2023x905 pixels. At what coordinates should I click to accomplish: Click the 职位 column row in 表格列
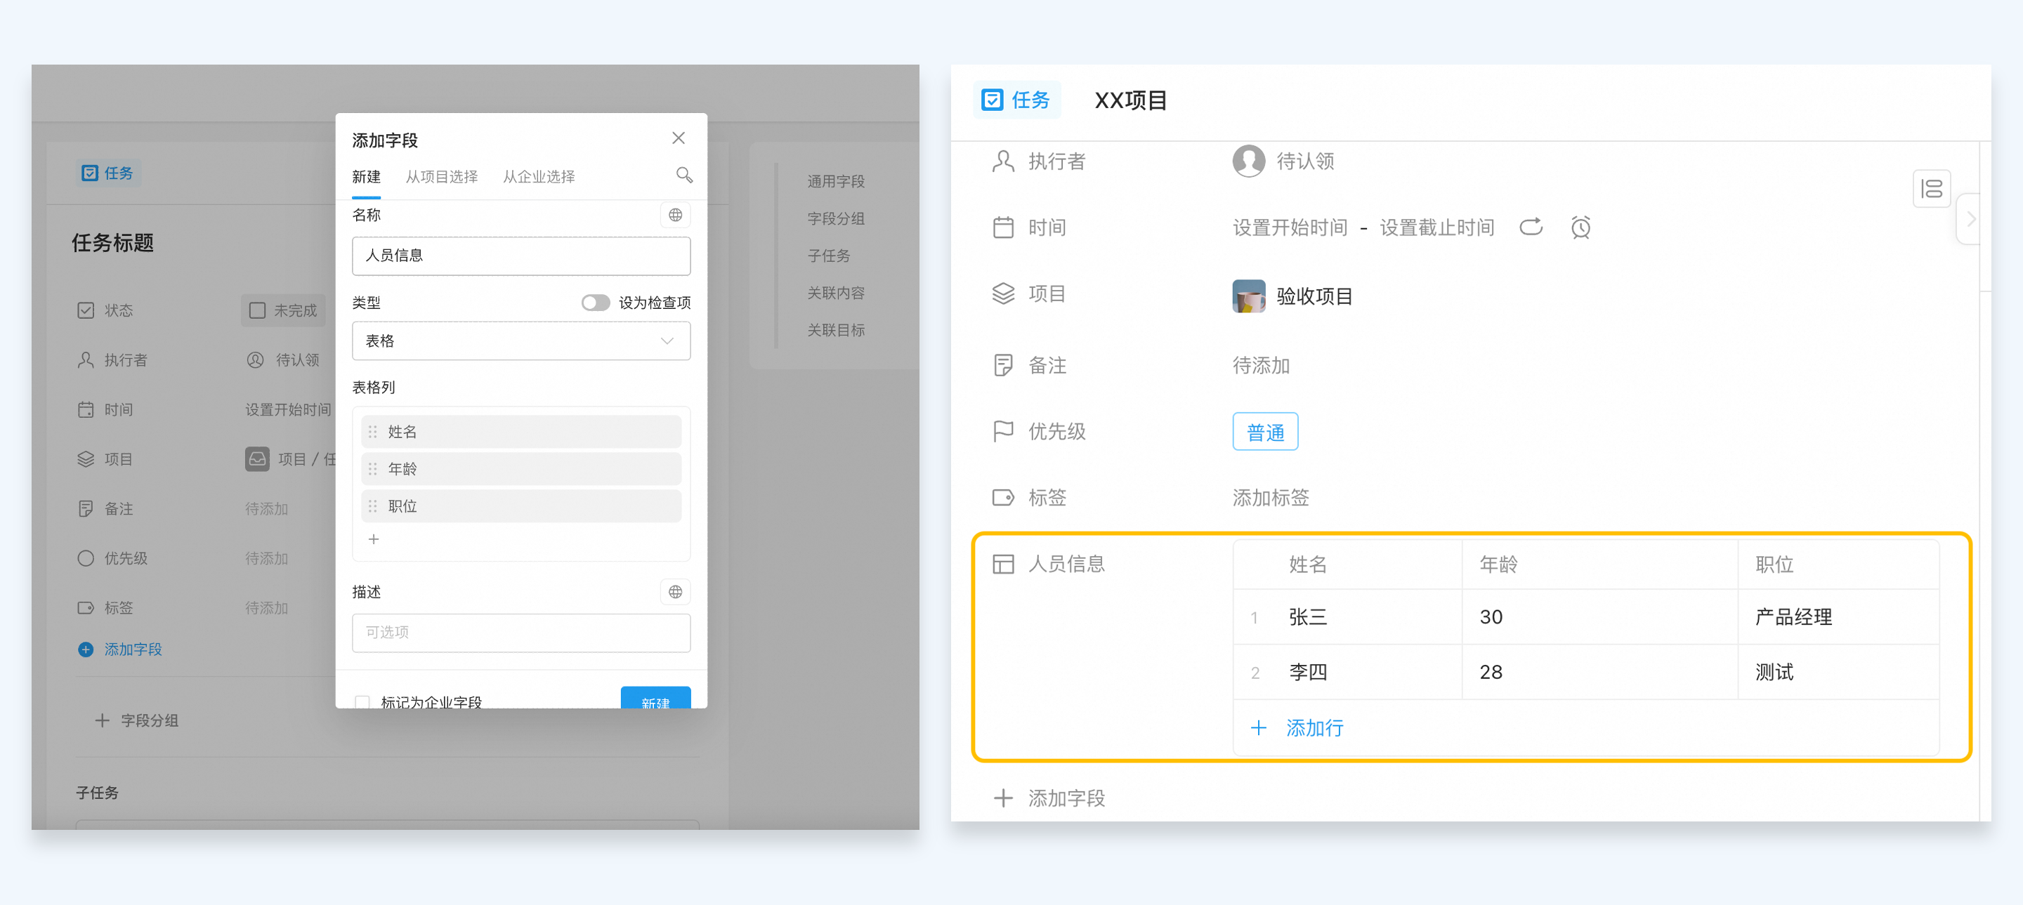pos(521,506)
